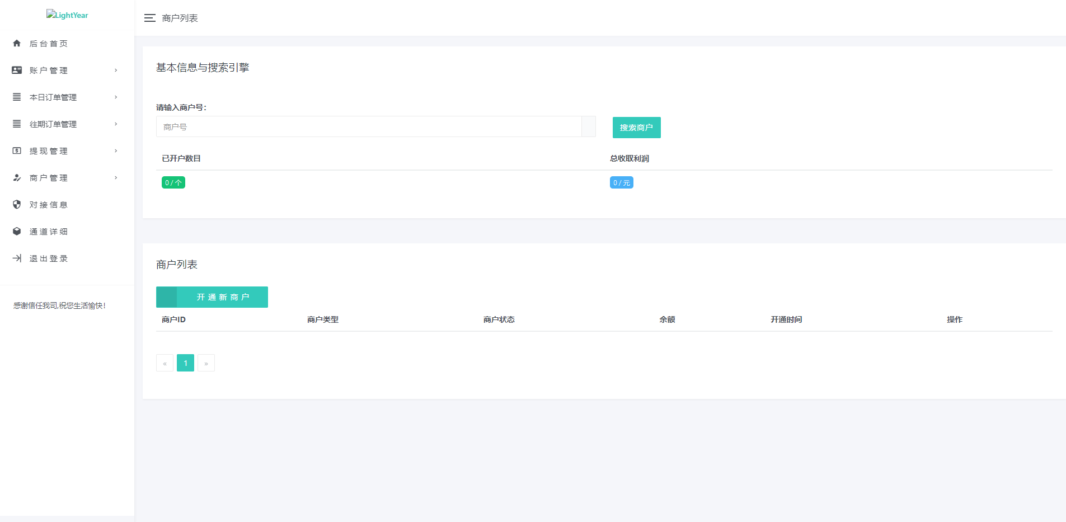1066x522 pixels.
Task: Click the next page » arrow
Action: (206, 363)
